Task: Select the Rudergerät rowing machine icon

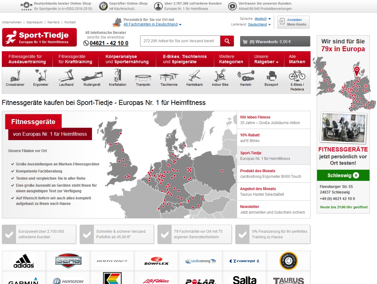Action: coord(92,76)
